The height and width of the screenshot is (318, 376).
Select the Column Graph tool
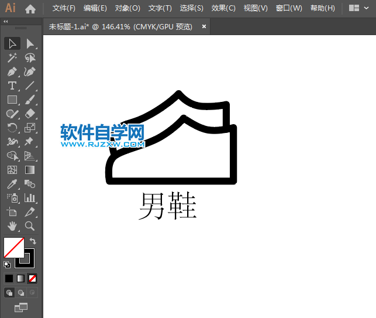point(30,198)
